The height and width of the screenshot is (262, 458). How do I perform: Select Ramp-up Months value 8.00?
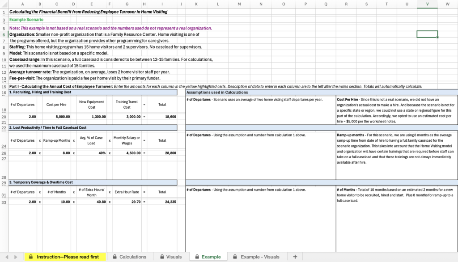pos(57,153)
